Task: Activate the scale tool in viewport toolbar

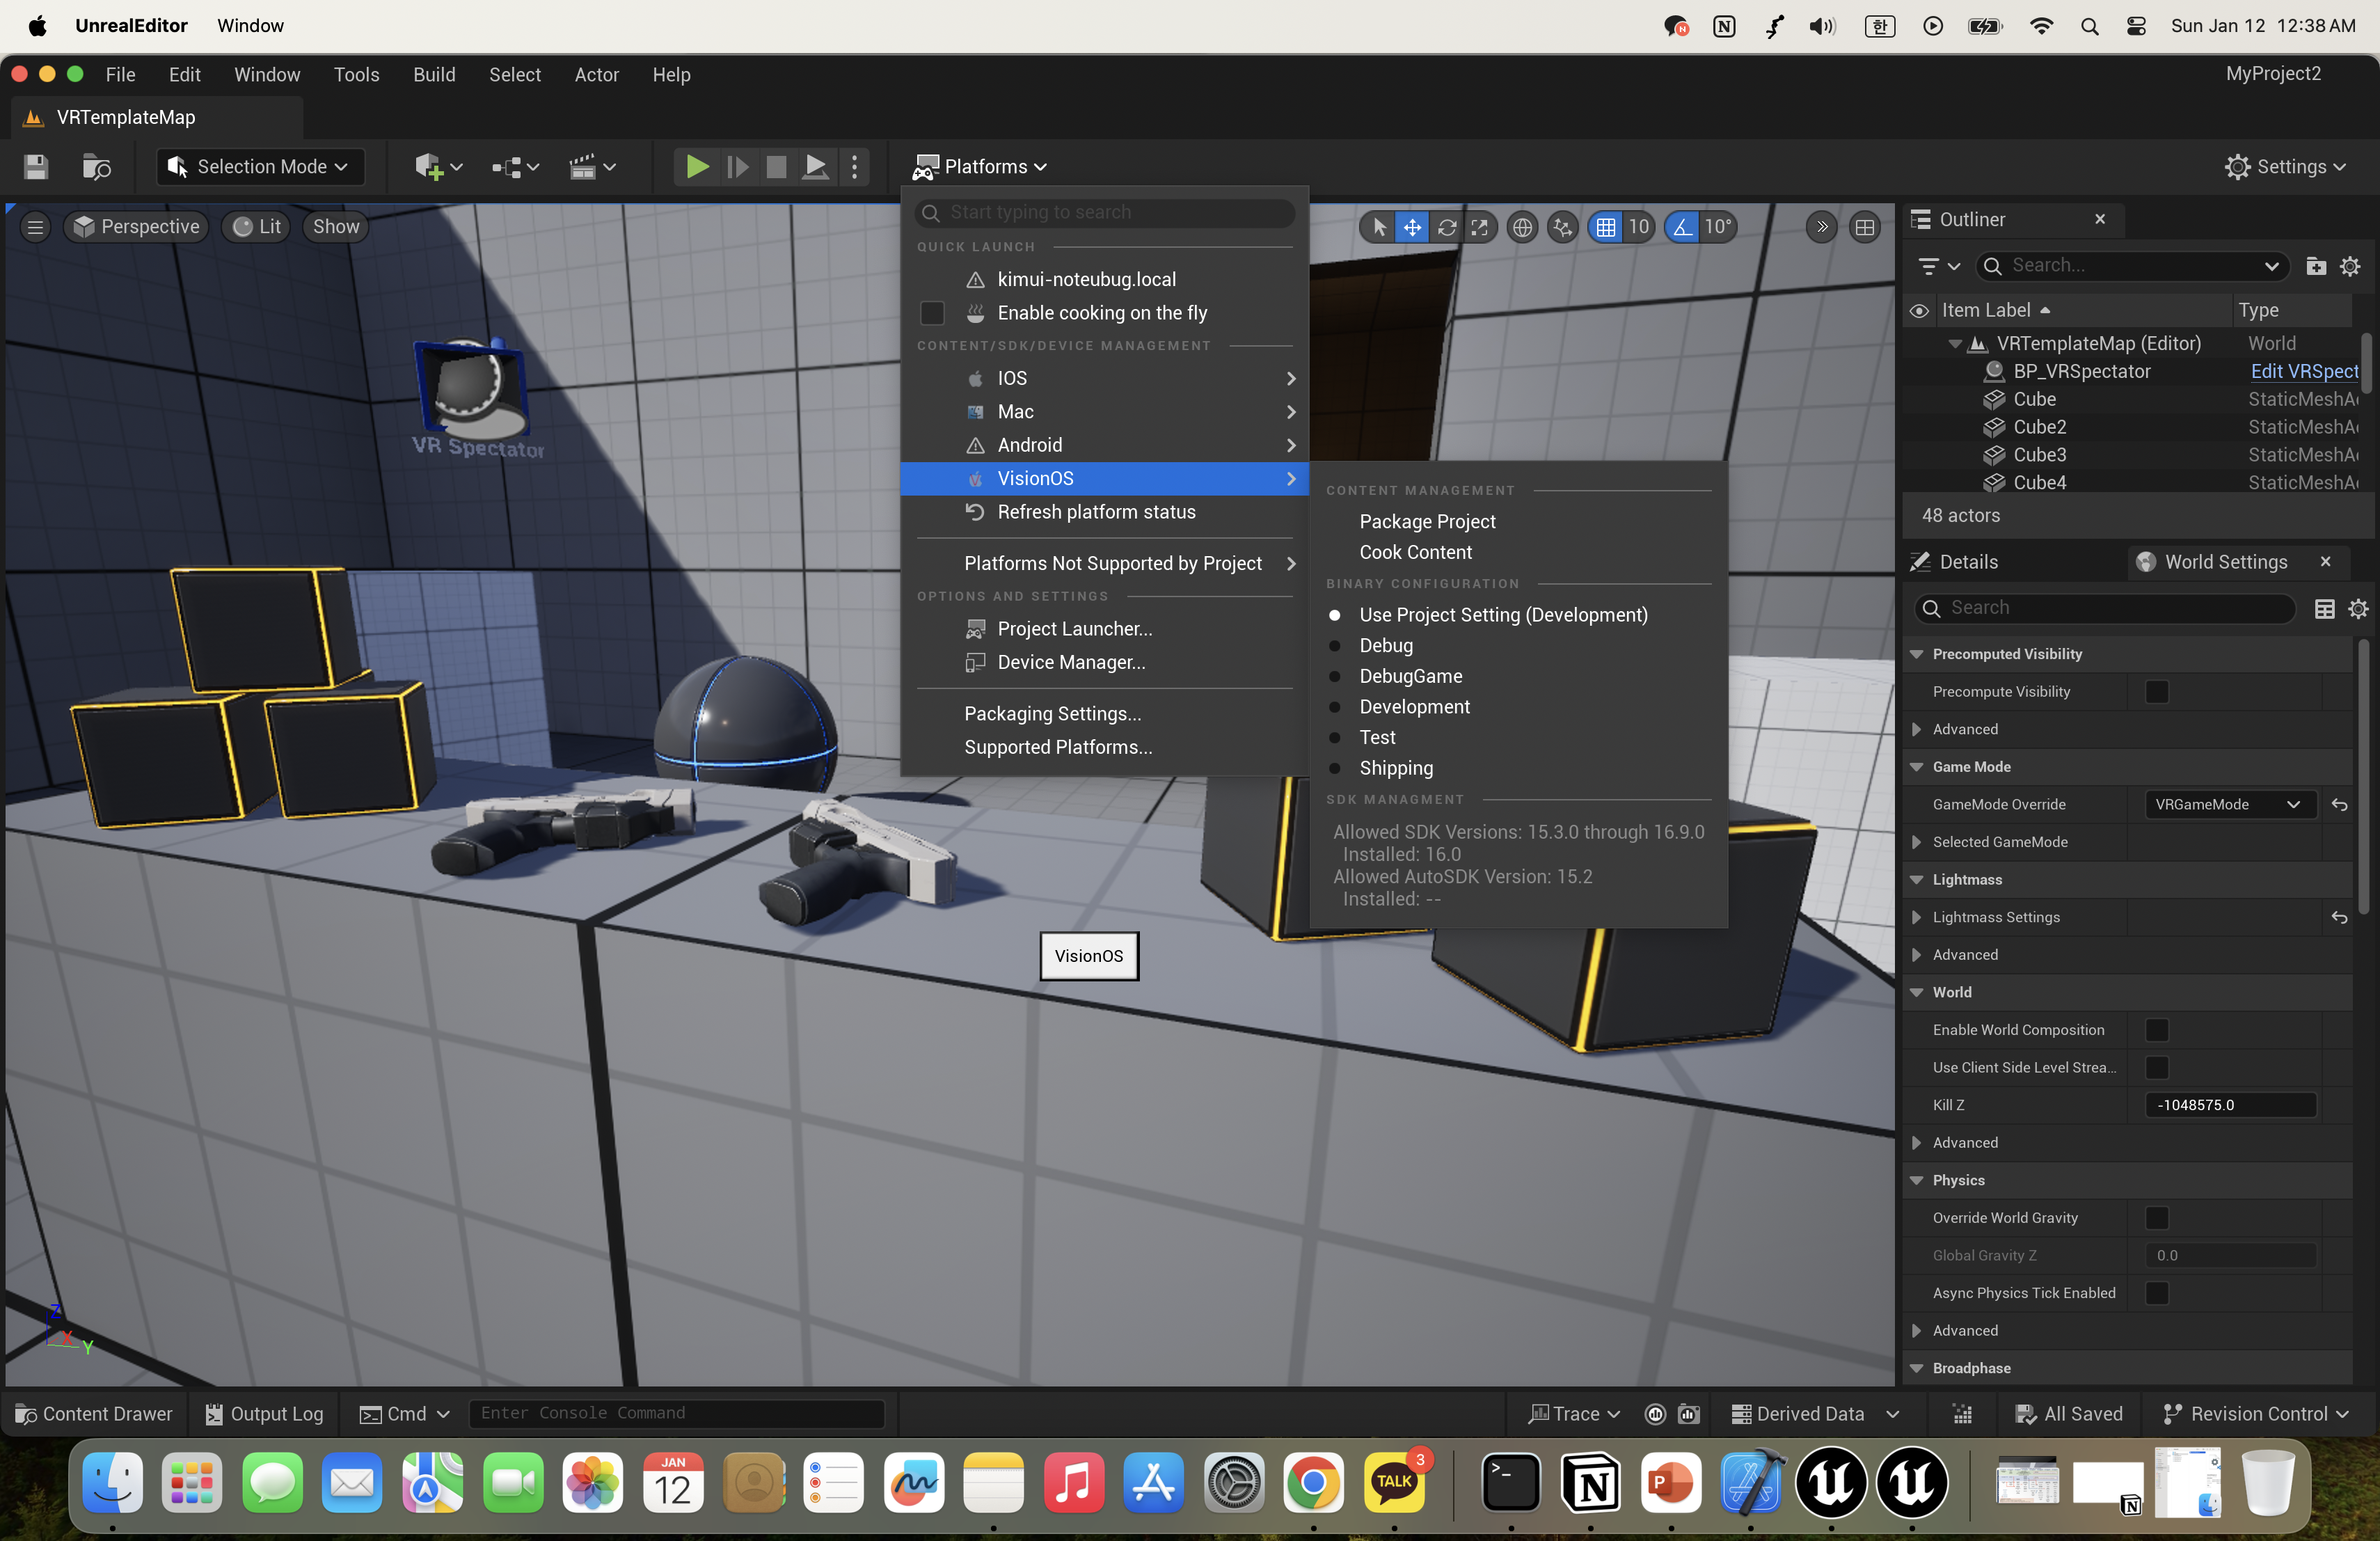Action: (1479, 227)
